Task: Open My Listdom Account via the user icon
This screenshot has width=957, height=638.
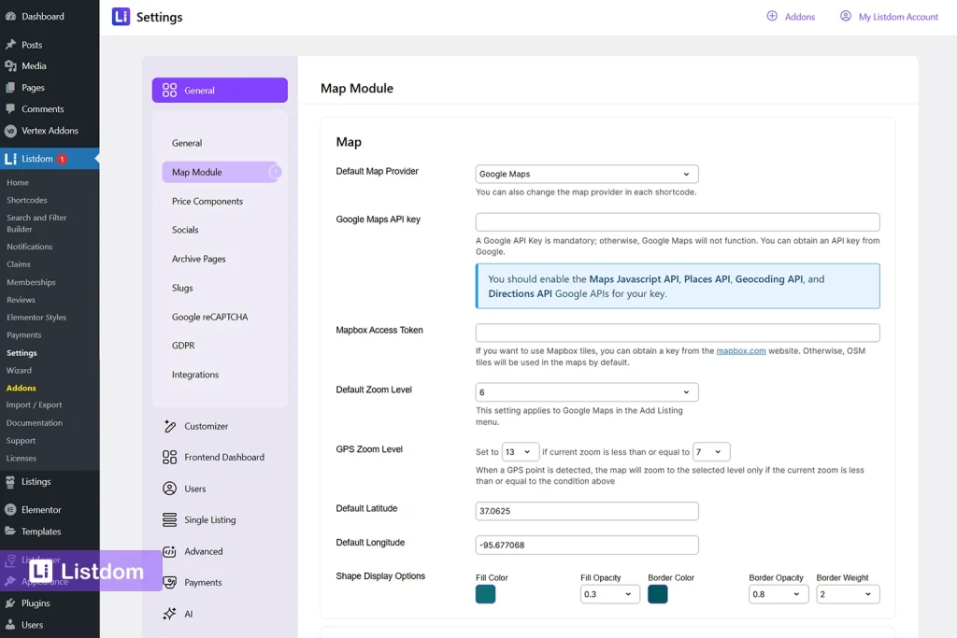Action: click(845, 16)
